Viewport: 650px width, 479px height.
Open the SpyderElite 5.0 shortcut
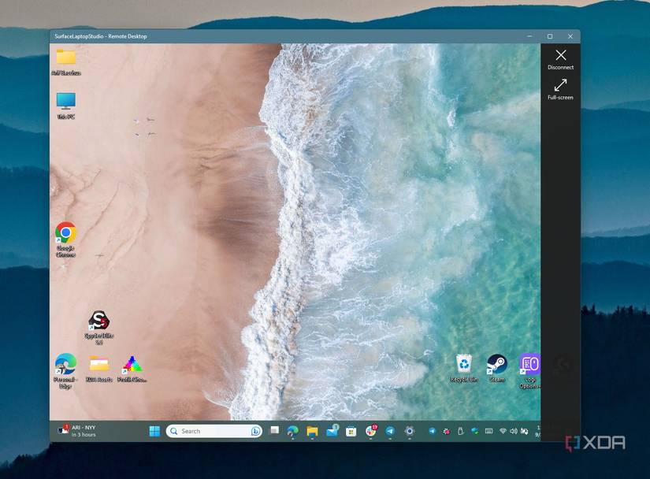(96, 323)
